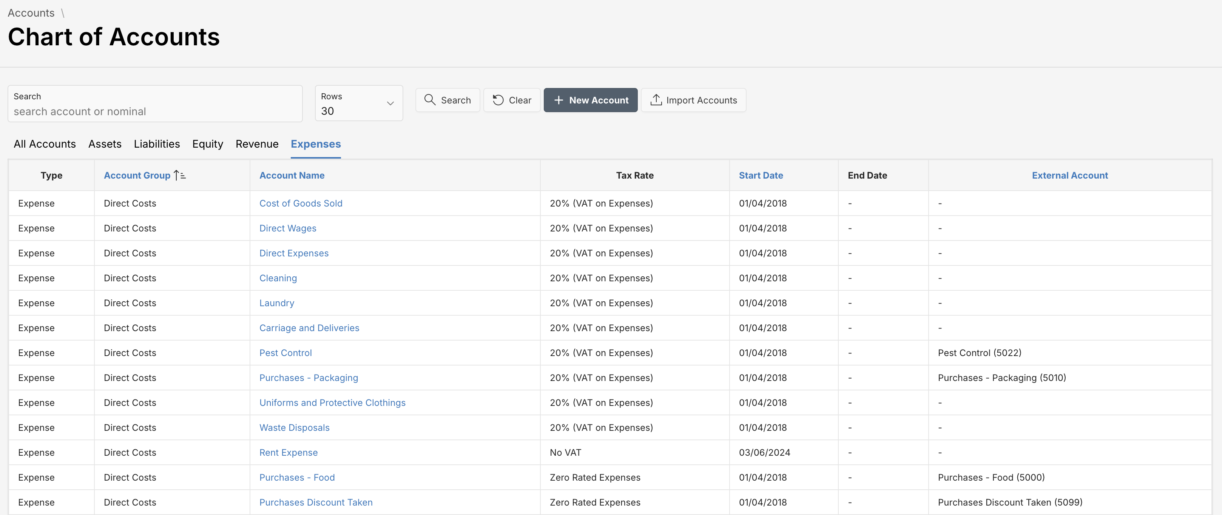Switch to the Equity tab
Image resolution: width=1222 pixels, height=515 pixels.
[207, 144]
